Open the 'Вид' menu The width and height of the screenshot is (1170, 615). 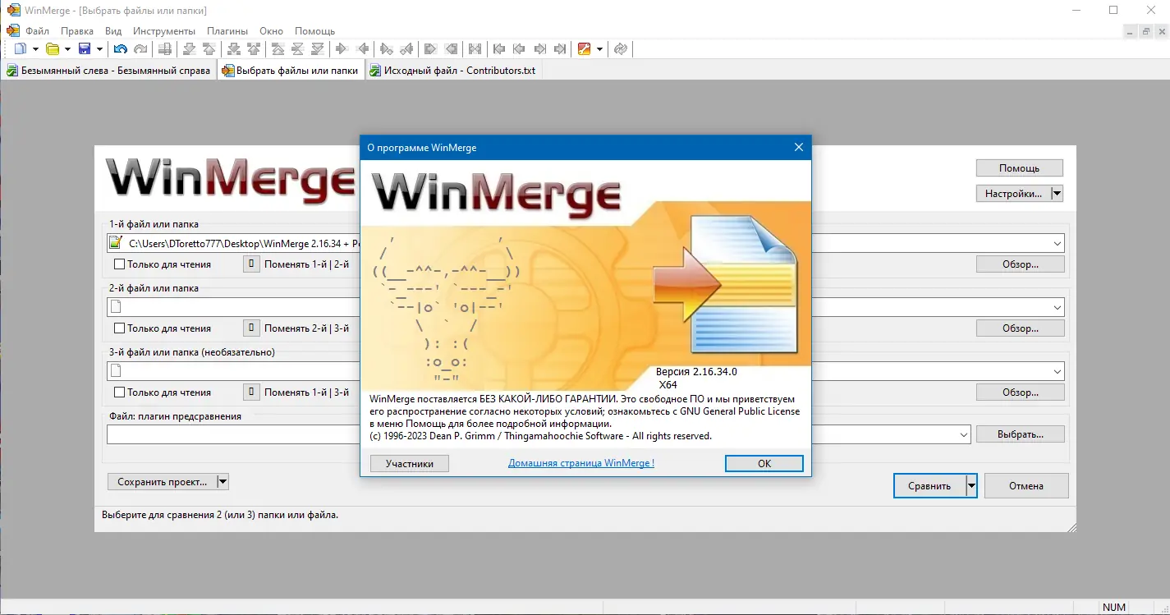(x=113, y=31)
